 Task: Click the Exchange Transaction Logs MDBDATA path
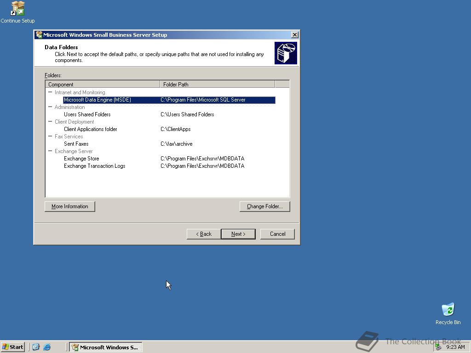click(x=202, y=166)
